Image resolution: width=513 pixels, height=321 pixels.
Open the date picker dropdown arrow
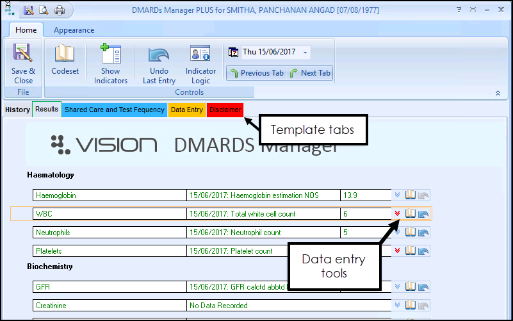tap(305, 53)
